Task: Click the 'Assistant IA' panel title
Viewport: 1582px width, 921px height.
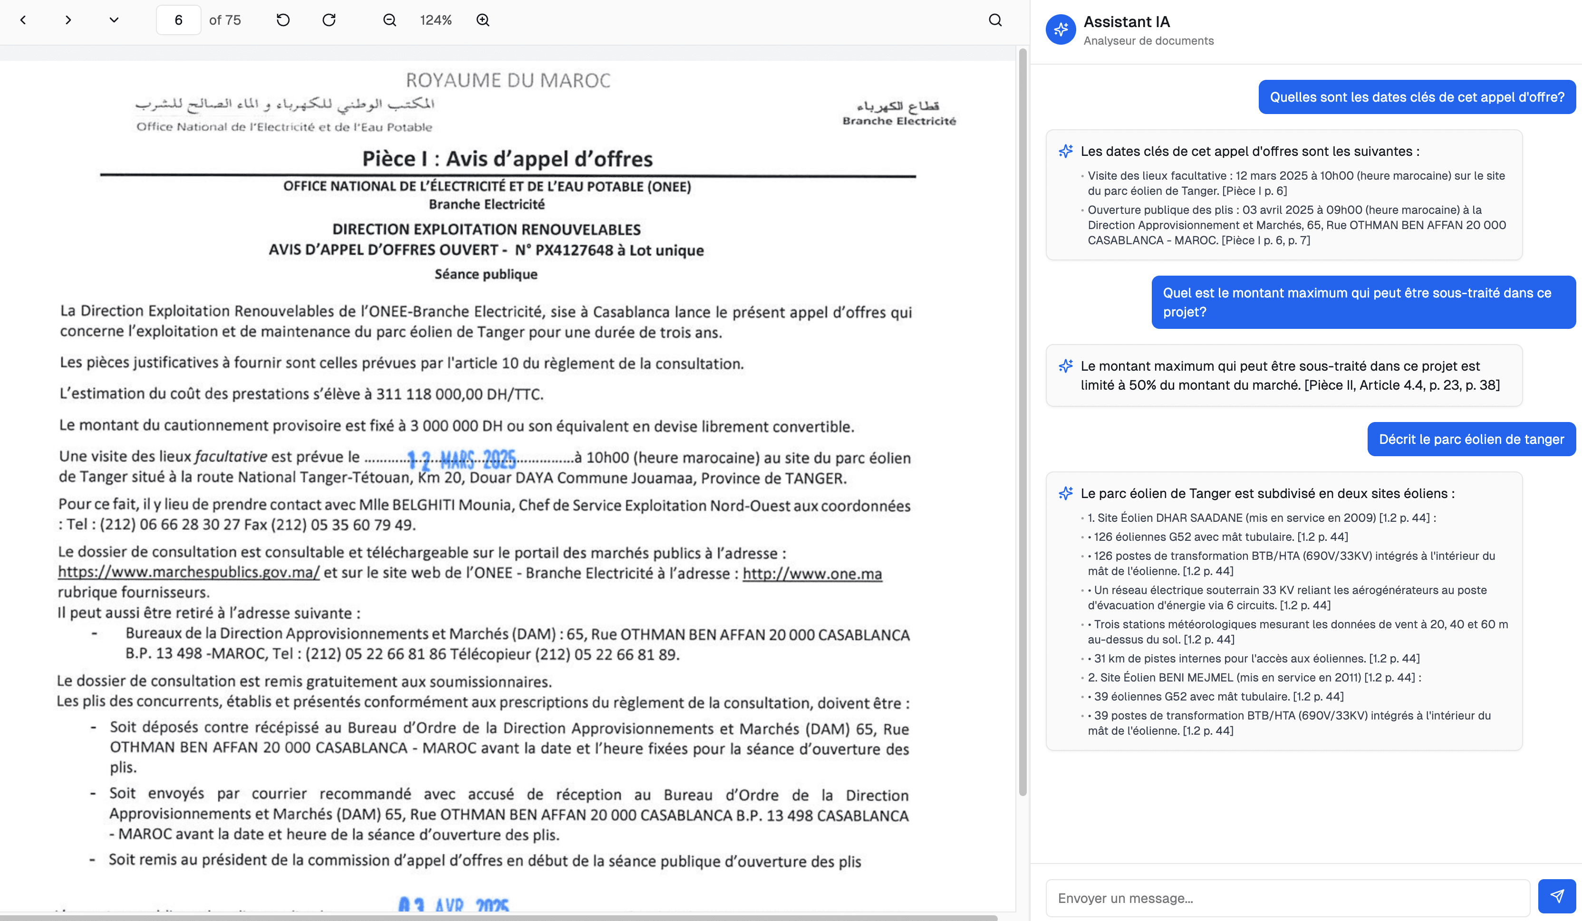Action: 1126,22
